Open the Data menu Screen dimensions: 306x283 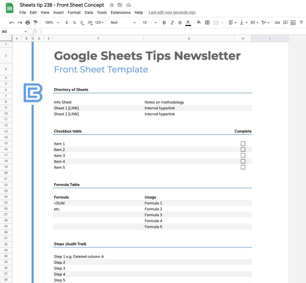(x=89, y=13)
